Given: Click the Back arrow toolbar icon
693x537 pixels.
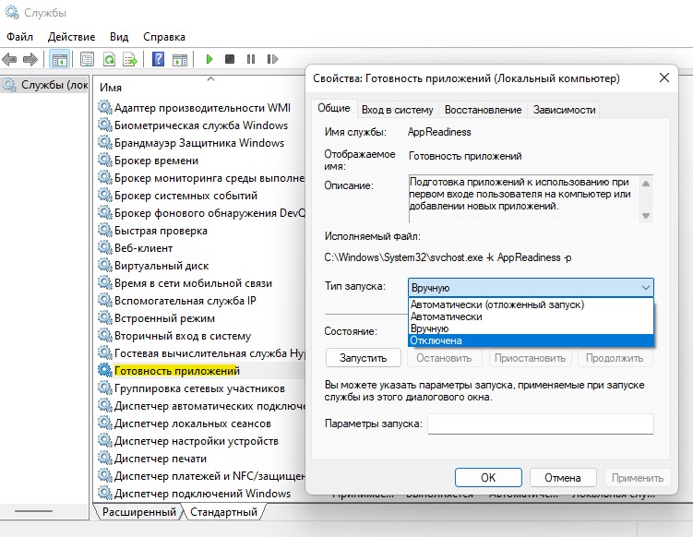Looking at the screenshot, I should 9,59.
